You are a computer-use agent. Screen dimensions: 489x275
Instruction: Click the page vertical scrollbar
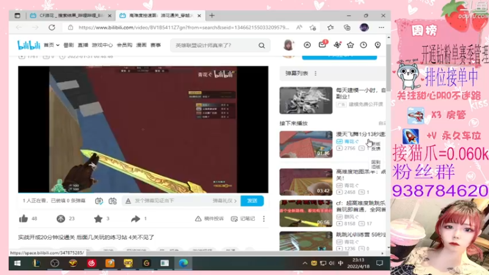point(388,67)
